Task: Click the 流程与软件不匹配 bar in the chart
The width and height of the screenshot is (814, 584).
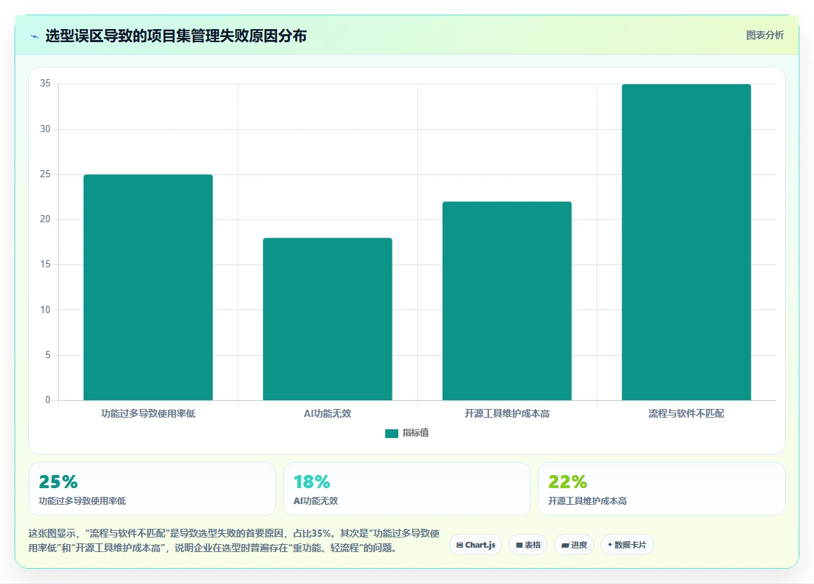Action: point(686,242)
